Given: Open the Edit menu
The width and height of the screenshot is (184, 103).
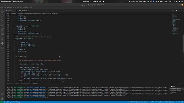Looking at the screenshot, I should tap(5, 8).
